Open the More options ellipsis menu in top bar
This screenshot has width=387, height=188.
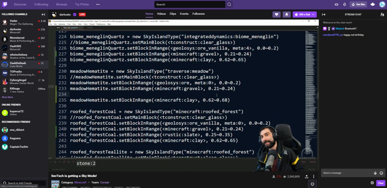(98, 4)
